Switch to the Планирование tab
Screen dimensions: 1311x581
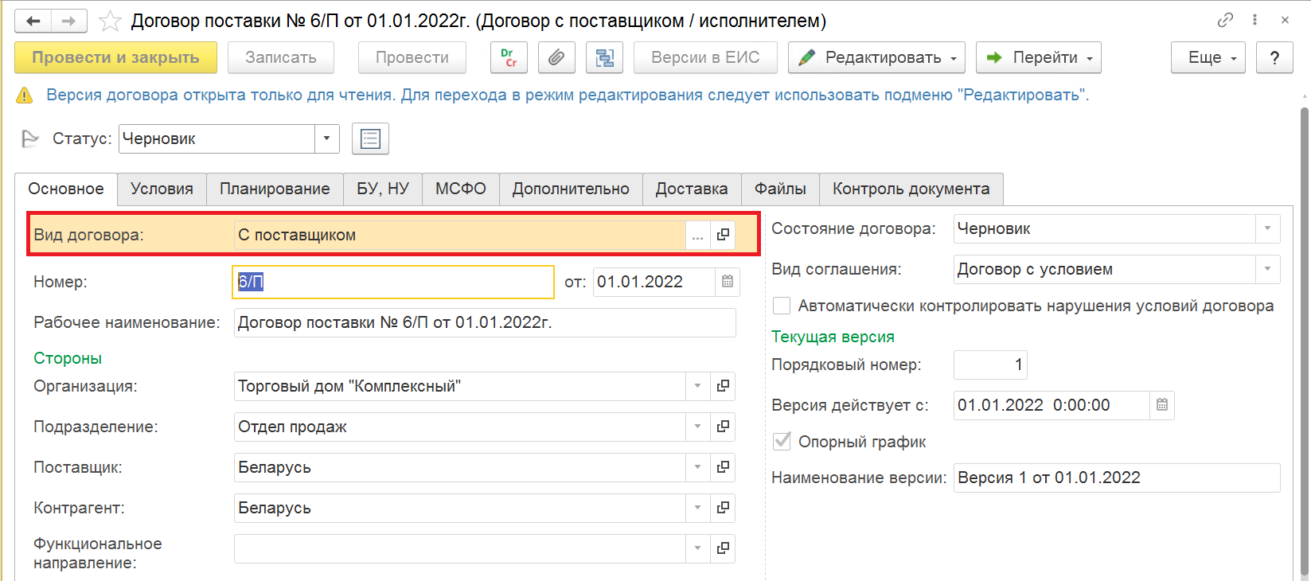(275, 189)
